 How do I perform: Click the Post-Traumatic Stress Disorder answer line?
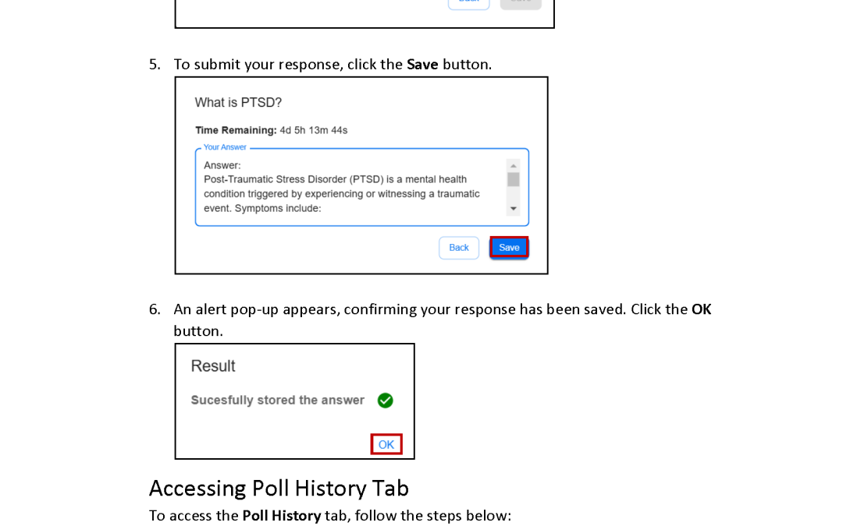click(335, 179)
